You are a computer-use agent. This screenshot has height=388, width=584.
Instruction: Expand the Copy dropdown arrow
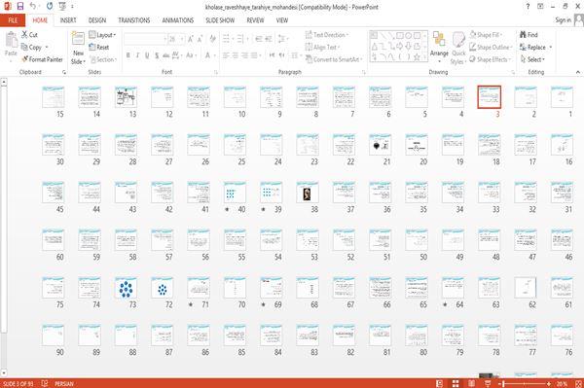(x=47, y=48)
